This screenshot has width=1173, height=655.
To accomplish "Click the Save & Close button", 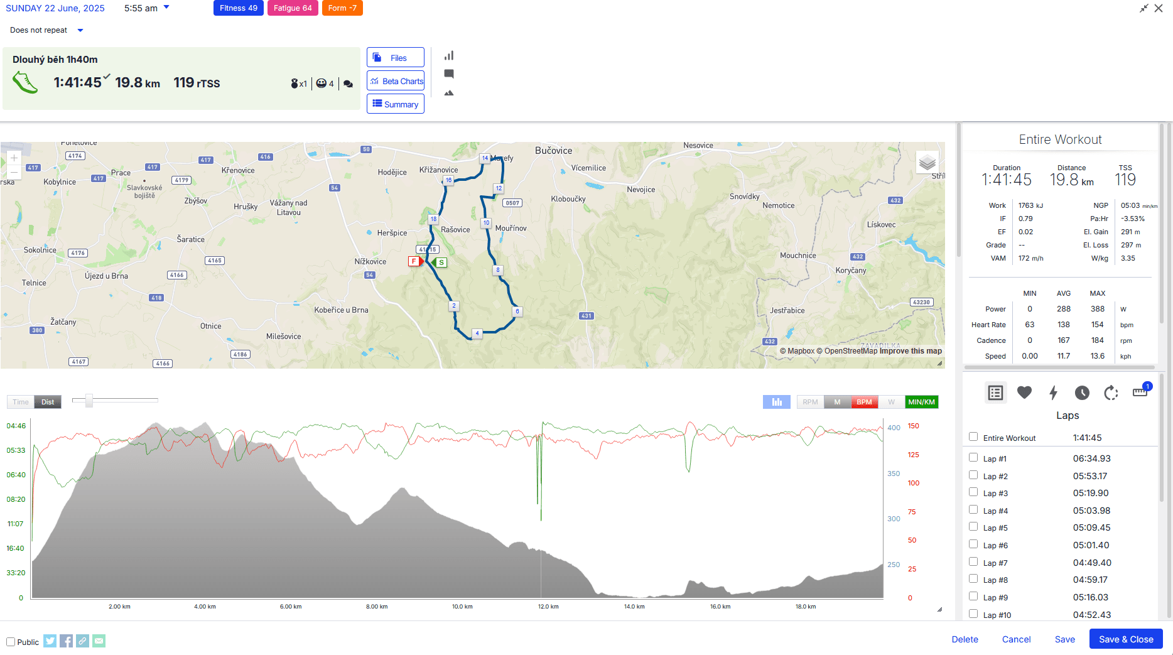I will coord(1126,639).
